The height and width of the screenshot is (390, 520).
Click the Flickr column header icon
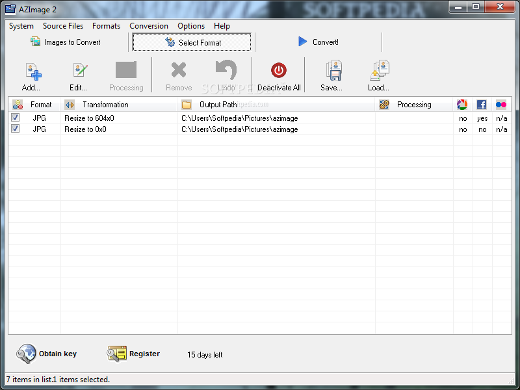click(x=501, y=105)
